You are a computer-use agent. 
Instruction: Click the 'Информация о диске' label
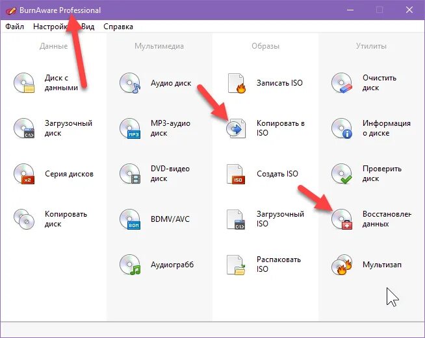[x=387, y=128]
